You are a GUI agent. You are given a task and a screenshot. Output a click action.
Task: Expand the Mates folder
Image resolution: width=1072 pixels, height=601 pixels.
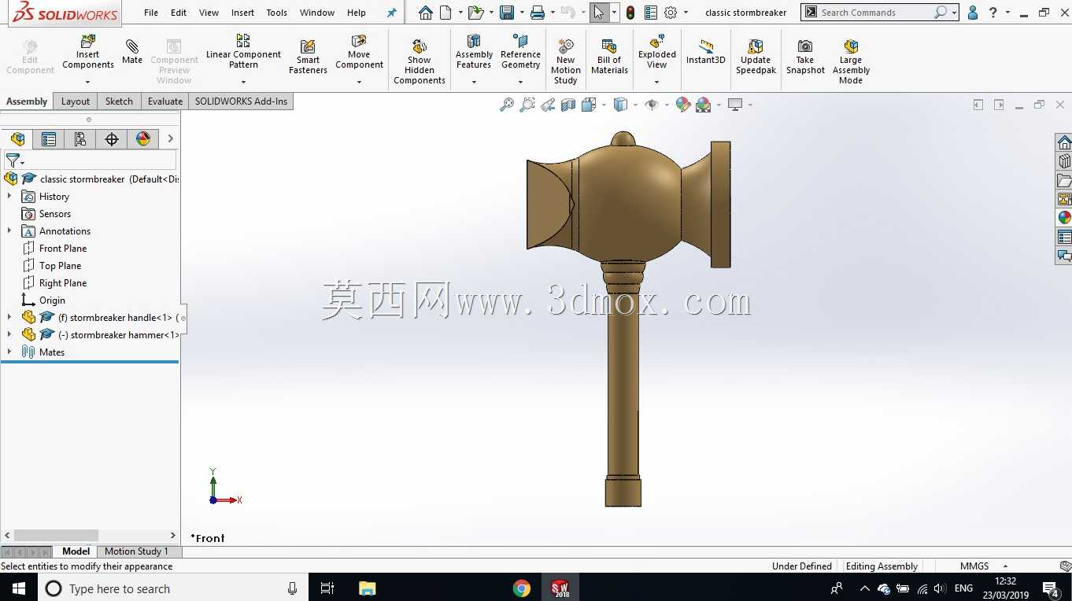[x=9, y=352]
